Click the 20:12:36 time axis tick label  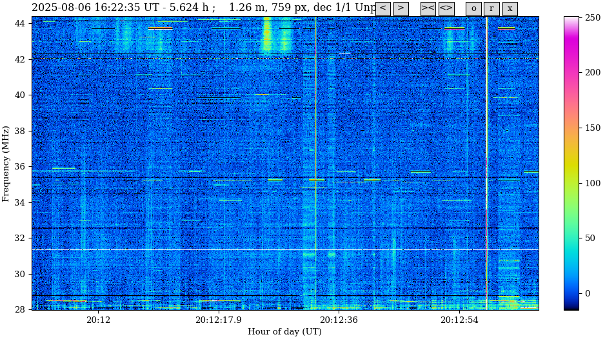[x=339, y=320]
